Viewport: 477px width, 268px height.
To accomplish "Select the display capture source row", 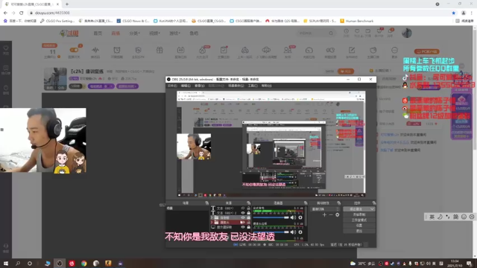I will [230, 227].
